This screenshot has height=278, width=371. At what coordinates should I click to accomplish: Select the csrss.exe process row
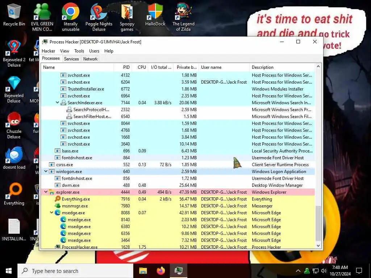tap(178, 165)
